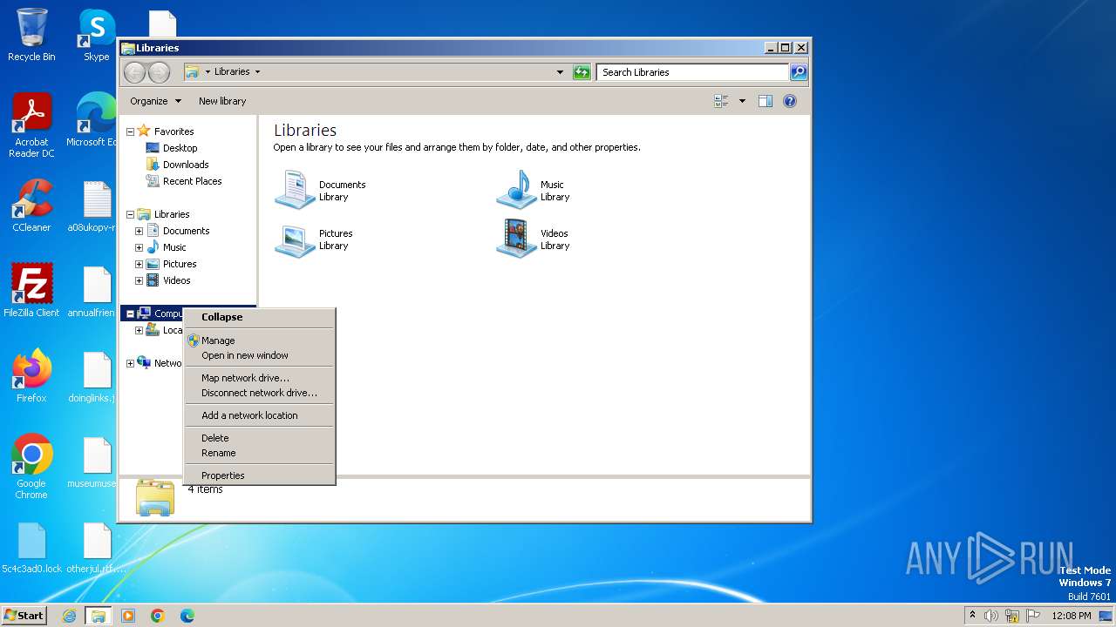
Task: Open Recycle Bin on the desktop
Action: [x=31, y=36]
